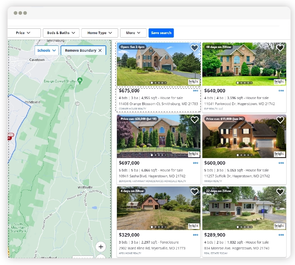
Task: Click Pondsville label on the map
Action: 32,102
